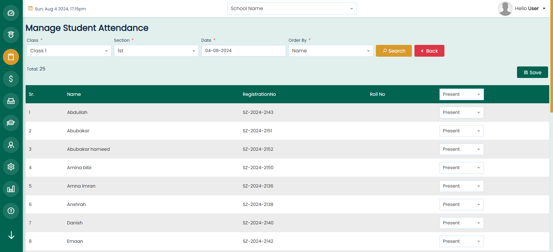
Task: Open the settings gear icon in sidebar
Action: tap(11, 167)
